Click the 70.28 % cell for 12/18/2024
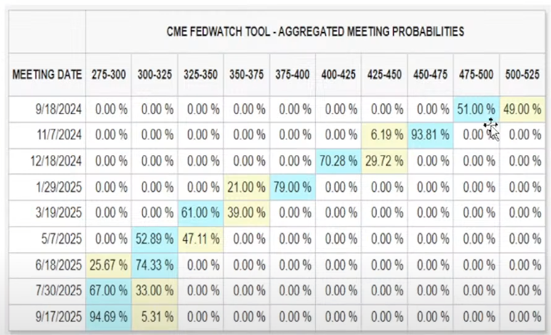Screen dimensions: 551x335 point(338,161)
